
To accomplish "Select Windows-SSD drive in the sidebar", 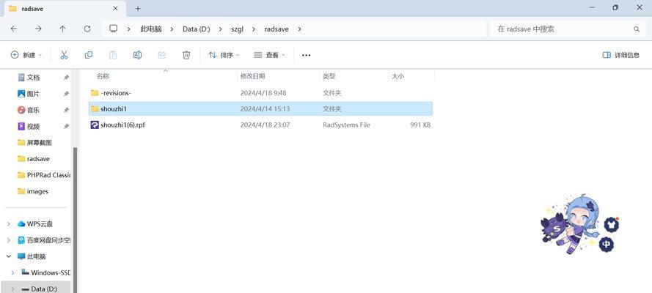I will (51, 272).
